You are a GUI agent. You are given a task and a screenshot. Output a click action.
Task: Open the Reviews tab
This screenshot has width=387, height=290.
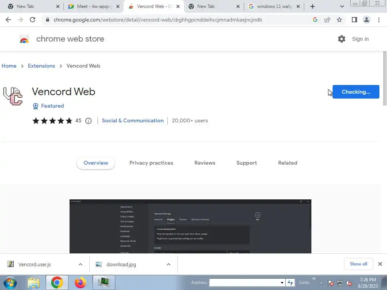click(205, 163)
